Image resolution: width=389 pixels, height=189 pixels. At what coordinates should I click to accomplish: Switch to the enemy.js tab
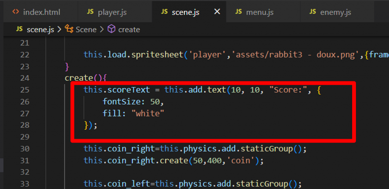337,12
